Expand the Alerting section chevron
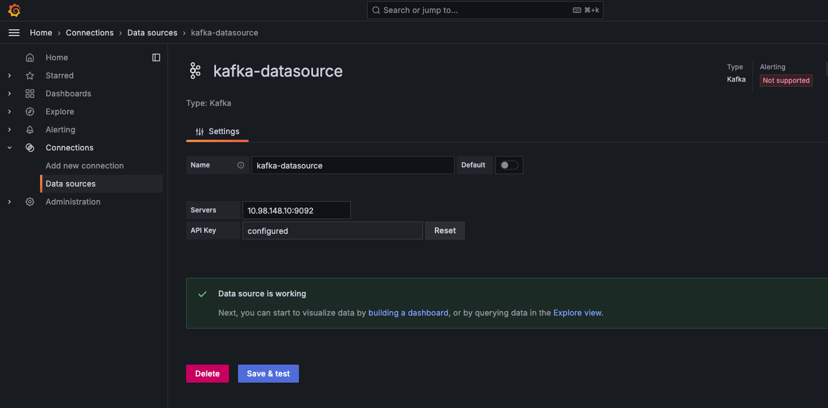This screenshot has width=828, height=408. click(10, 130)
